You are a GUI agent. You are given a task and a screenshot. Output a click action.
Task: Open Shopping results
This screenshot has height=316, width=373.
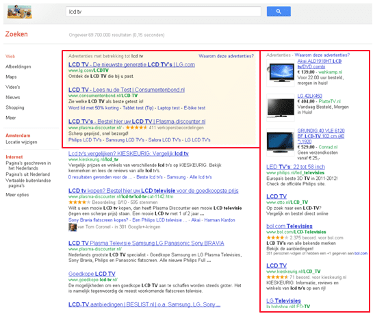[x=15, y=107]
